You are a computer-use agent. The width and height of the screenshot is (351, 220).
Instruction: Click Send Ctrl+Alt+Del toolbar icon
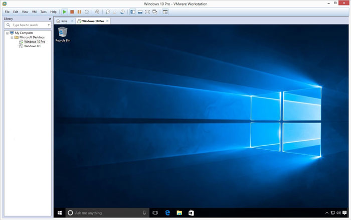(97, 12)
